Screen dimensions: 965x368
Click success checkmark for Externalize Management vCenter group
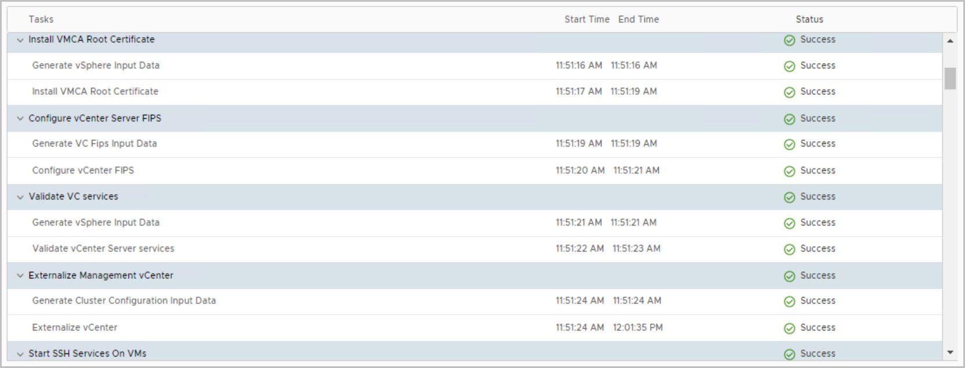tap(789, 276)
